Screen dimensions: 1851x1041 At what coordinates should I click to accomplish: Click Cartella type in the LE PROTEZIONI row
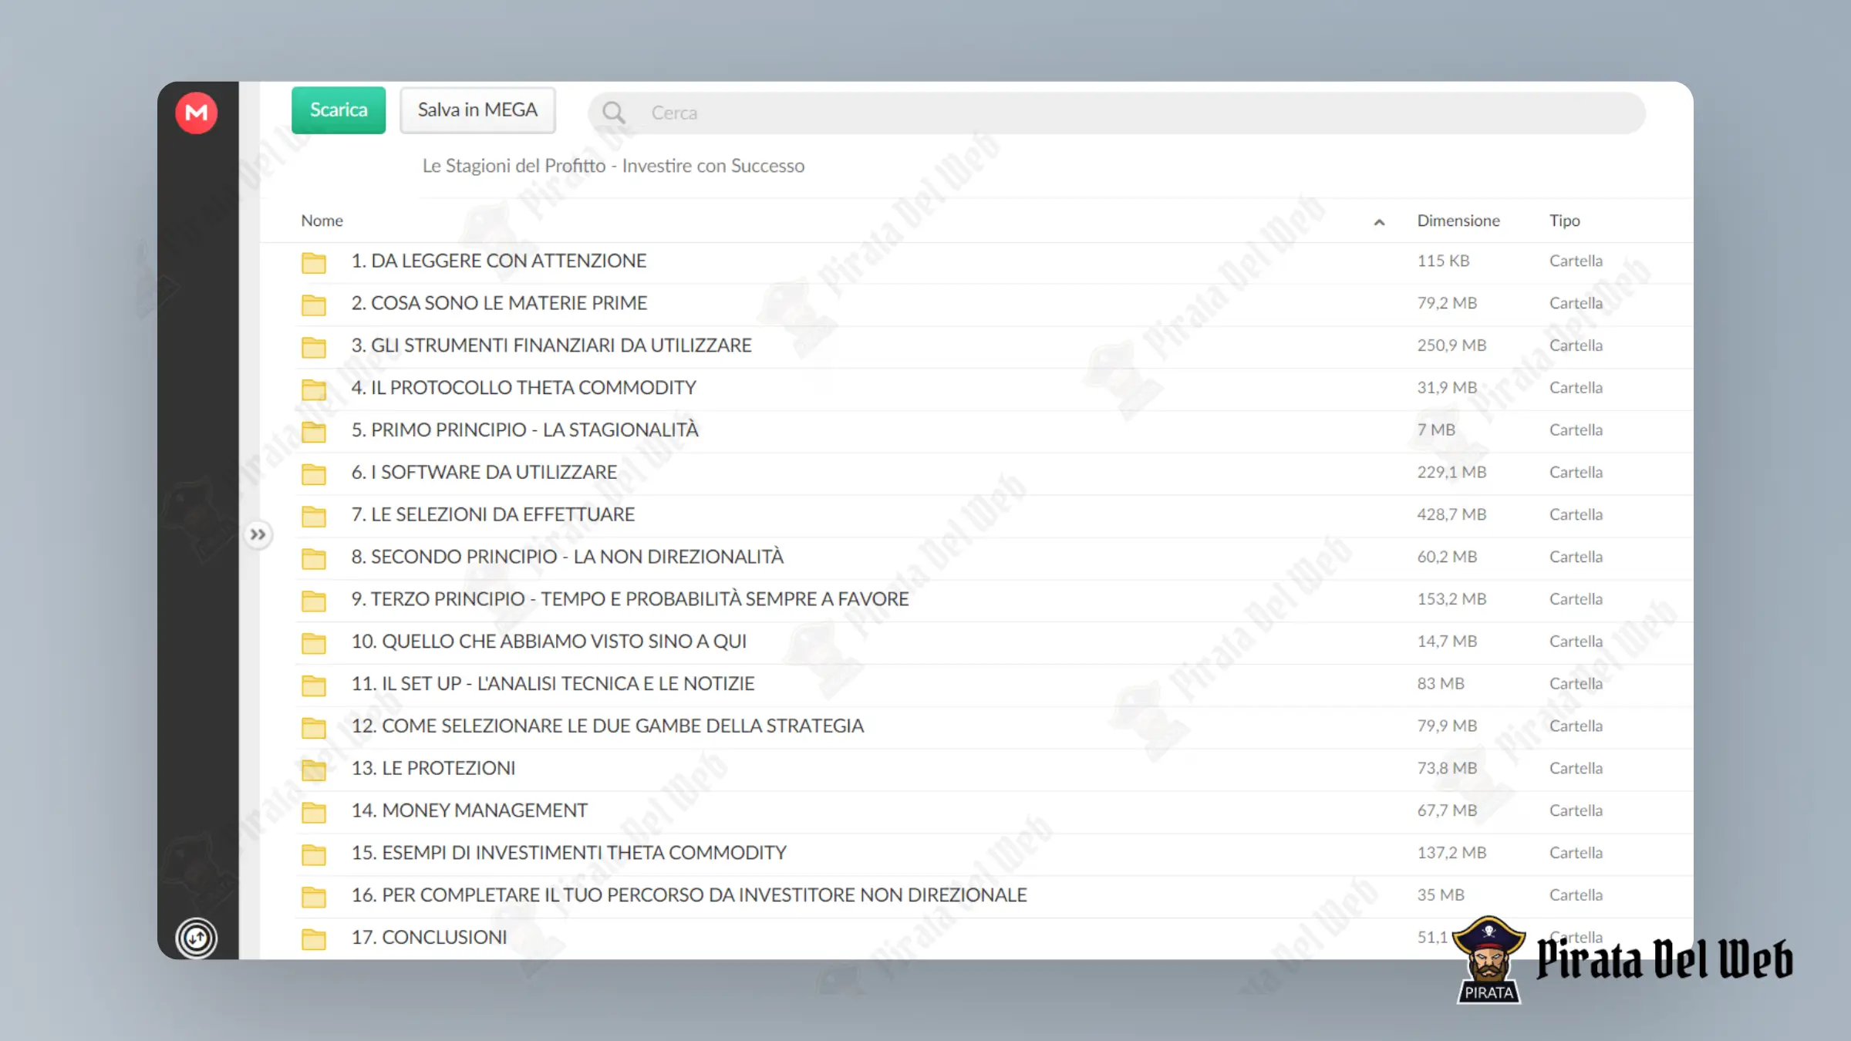click(1576, 768)
